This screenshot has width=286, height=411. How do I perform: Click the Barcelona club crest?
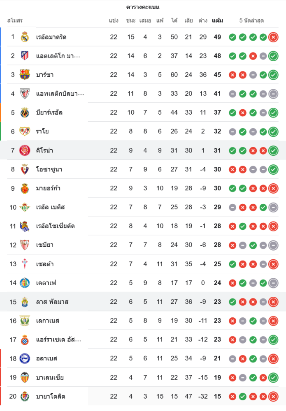(25, 75)
